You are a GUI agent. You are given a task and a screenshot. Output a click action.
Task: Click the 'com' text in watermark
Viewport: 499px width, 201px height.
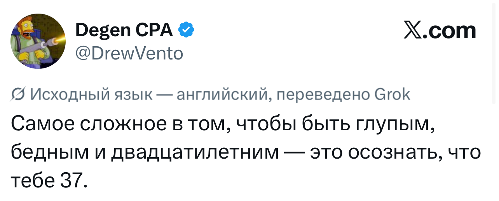point(453,31)
